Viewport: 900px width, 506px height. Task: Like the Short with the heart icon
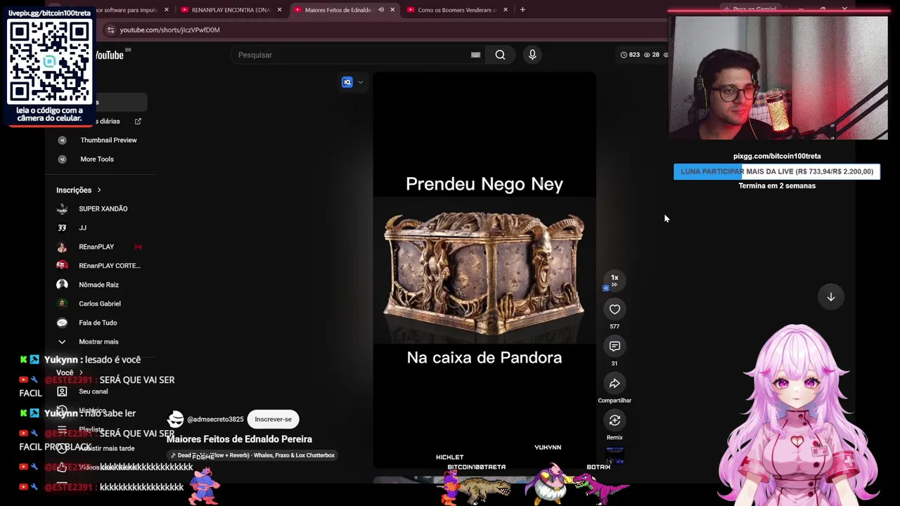[x=615, y=309]
